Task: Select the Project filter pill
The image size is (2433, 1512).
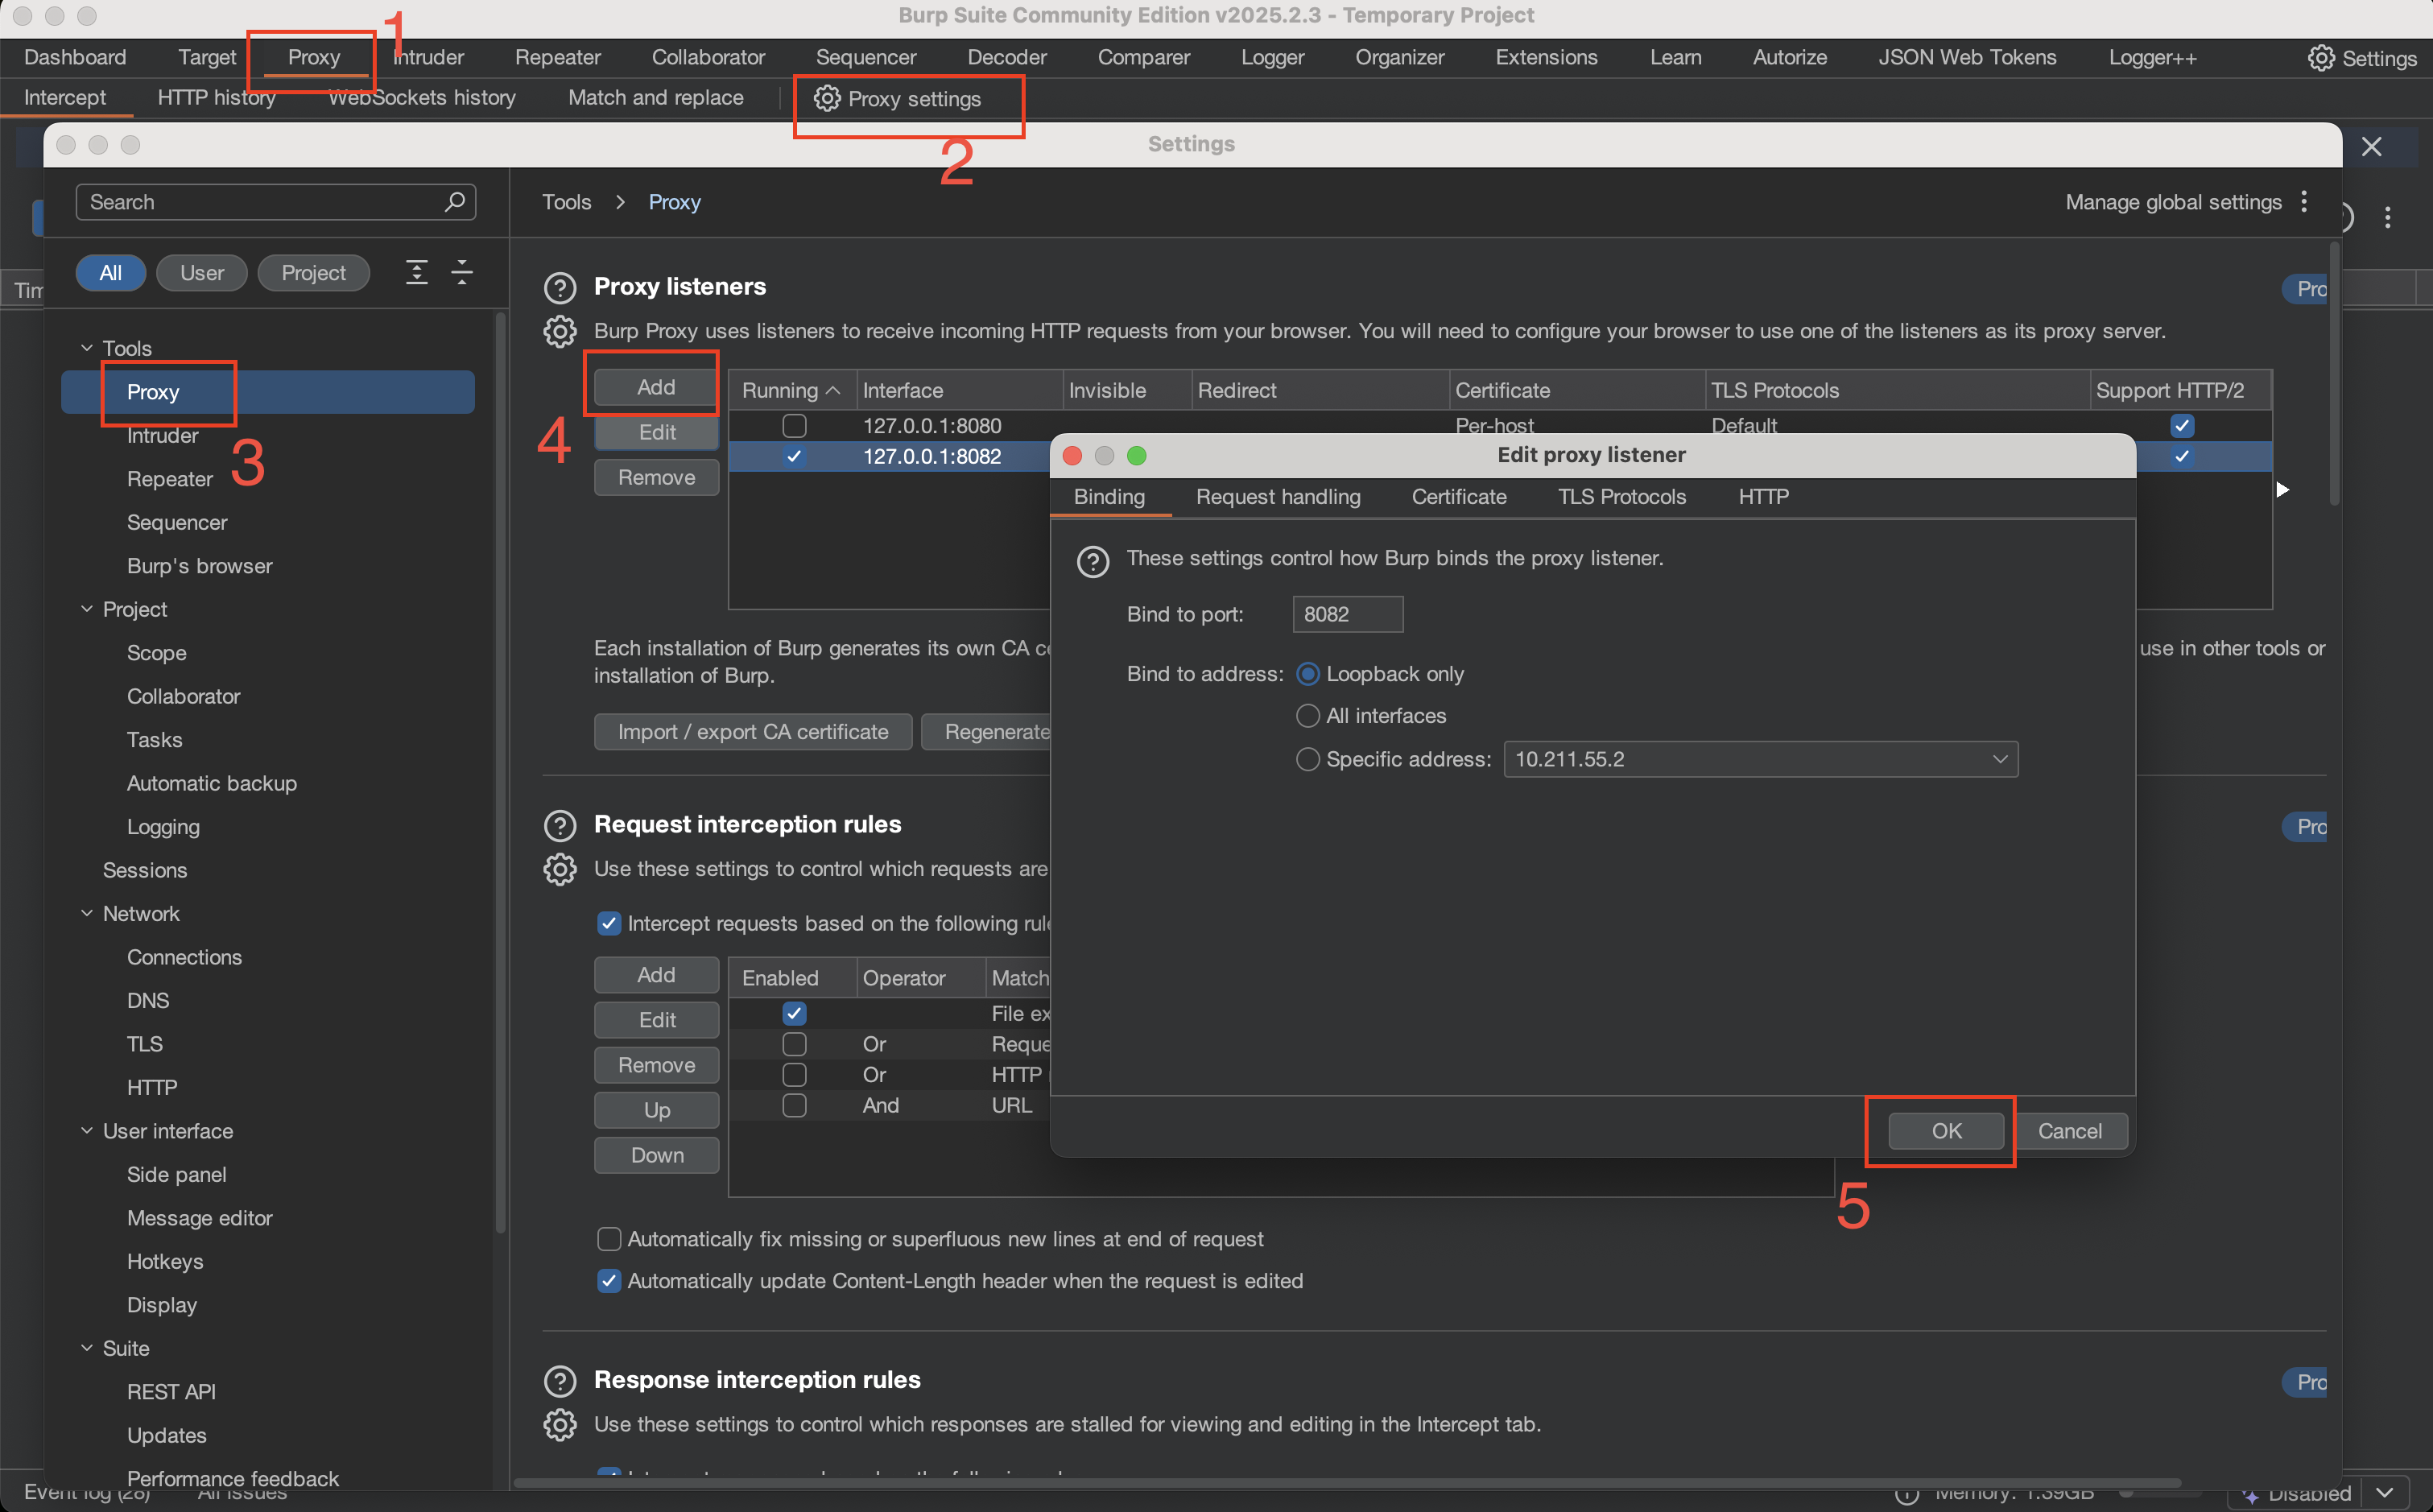Action: (313, 273)
